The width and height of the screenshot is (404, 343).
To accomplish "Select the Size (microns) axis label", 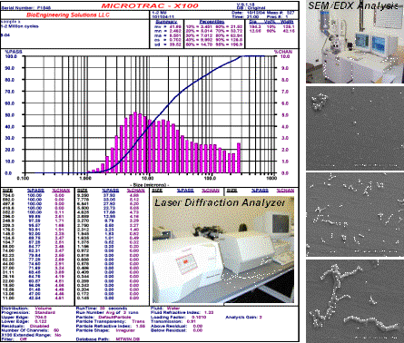I will (150, 185).
